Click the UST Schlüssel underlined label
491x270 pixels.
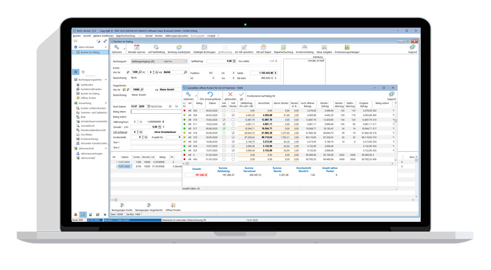pos(120,132)
